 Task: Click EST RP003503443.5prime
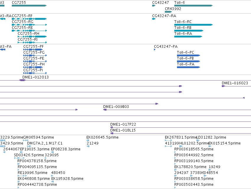click(175, 188)
